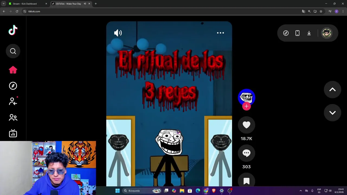The image size is (347, 195).
Task: Click the microphone icon in the system tray
Action: coord(312,191)
